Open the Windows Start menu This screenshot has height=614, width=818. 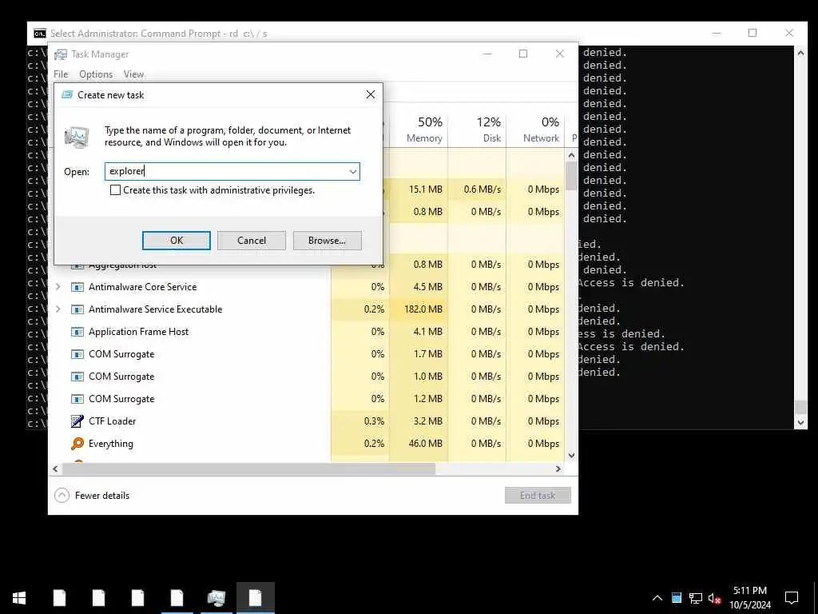pyautogui.click(x=19, y=598)
